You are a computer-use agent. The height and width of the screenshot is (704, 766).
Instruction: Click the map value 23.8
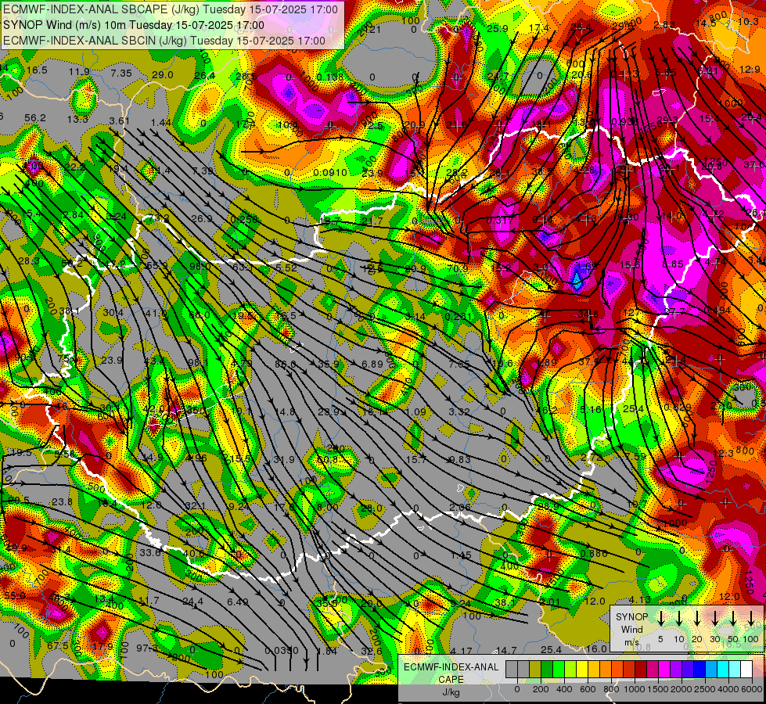point(62,501)
